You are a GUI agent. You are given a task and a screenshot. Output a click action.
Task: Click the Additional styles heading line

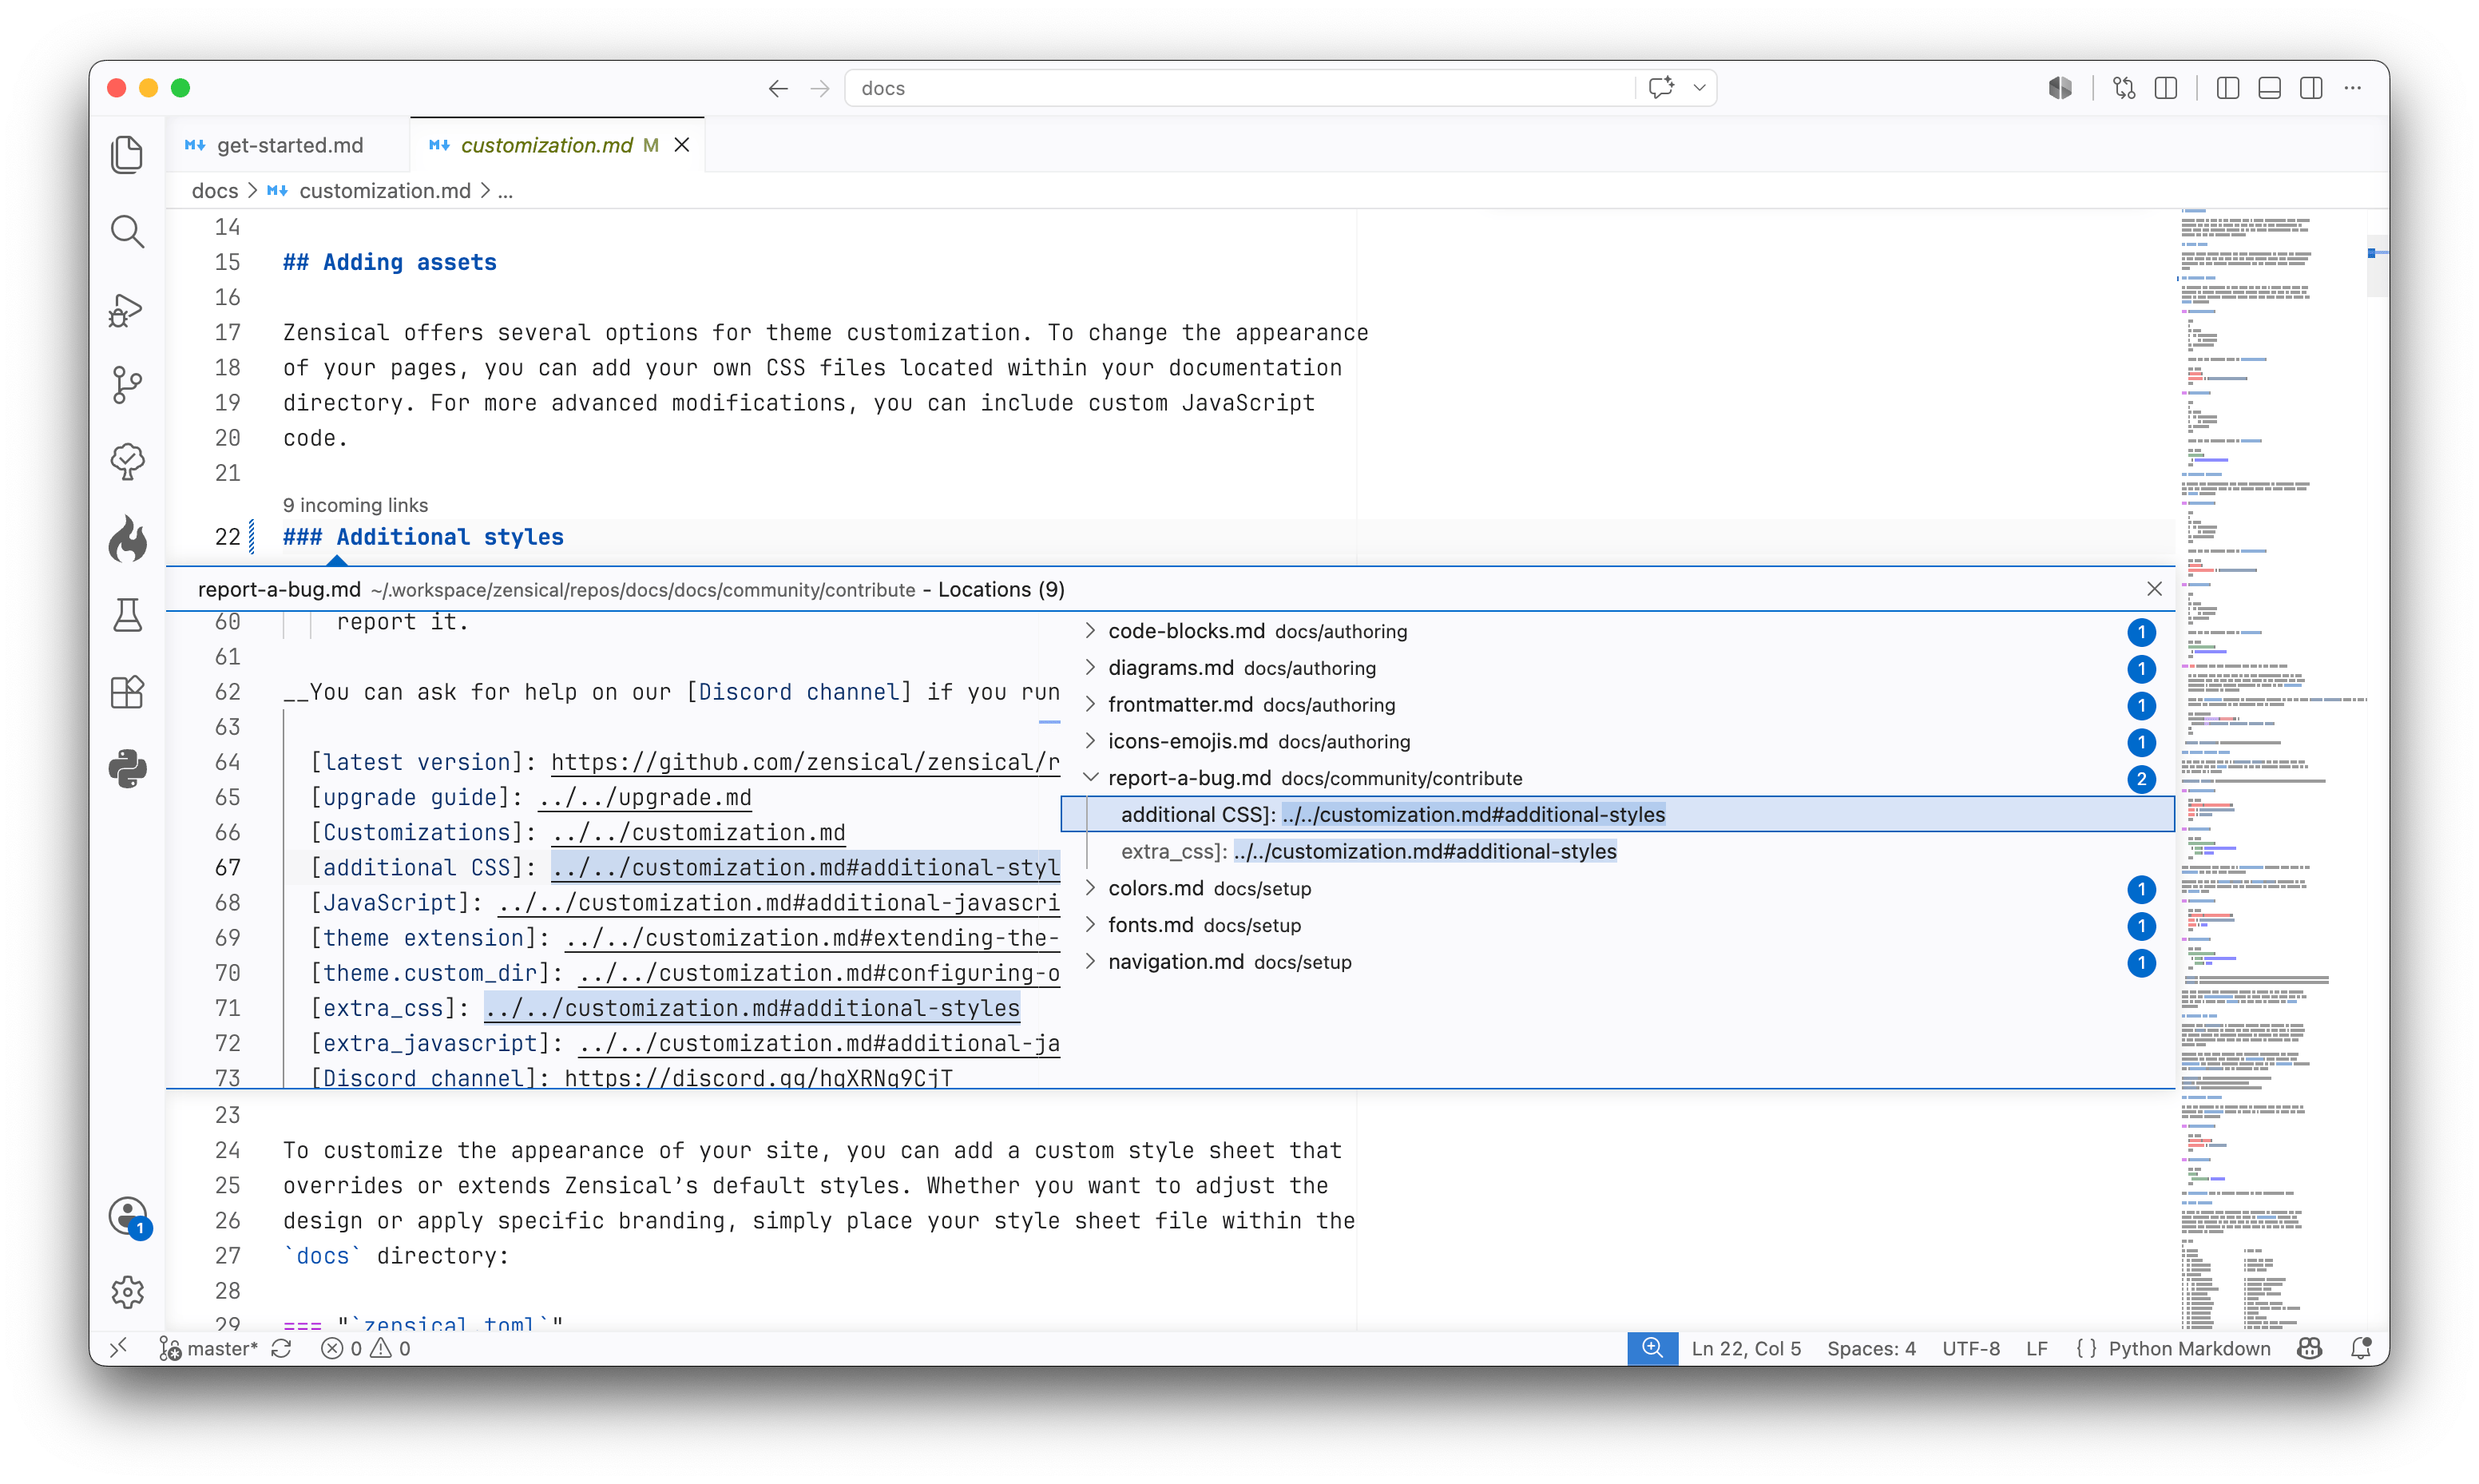click(x=422, y=537)
